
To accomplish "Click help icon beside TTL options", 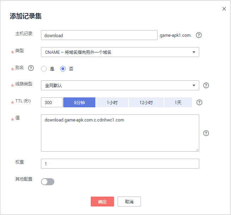I will [199, 102].
